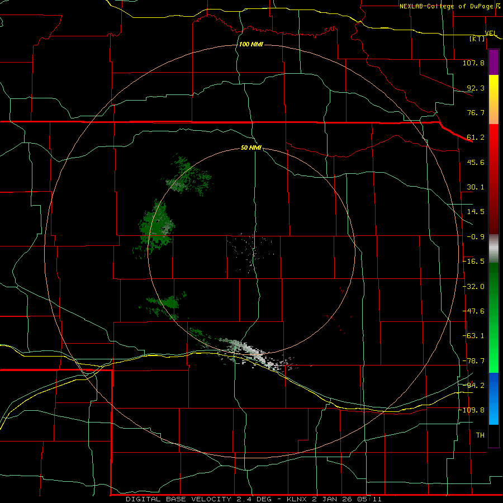
Task: Click the 14.5 velocity scale value
Action: [x=476, y=212]
